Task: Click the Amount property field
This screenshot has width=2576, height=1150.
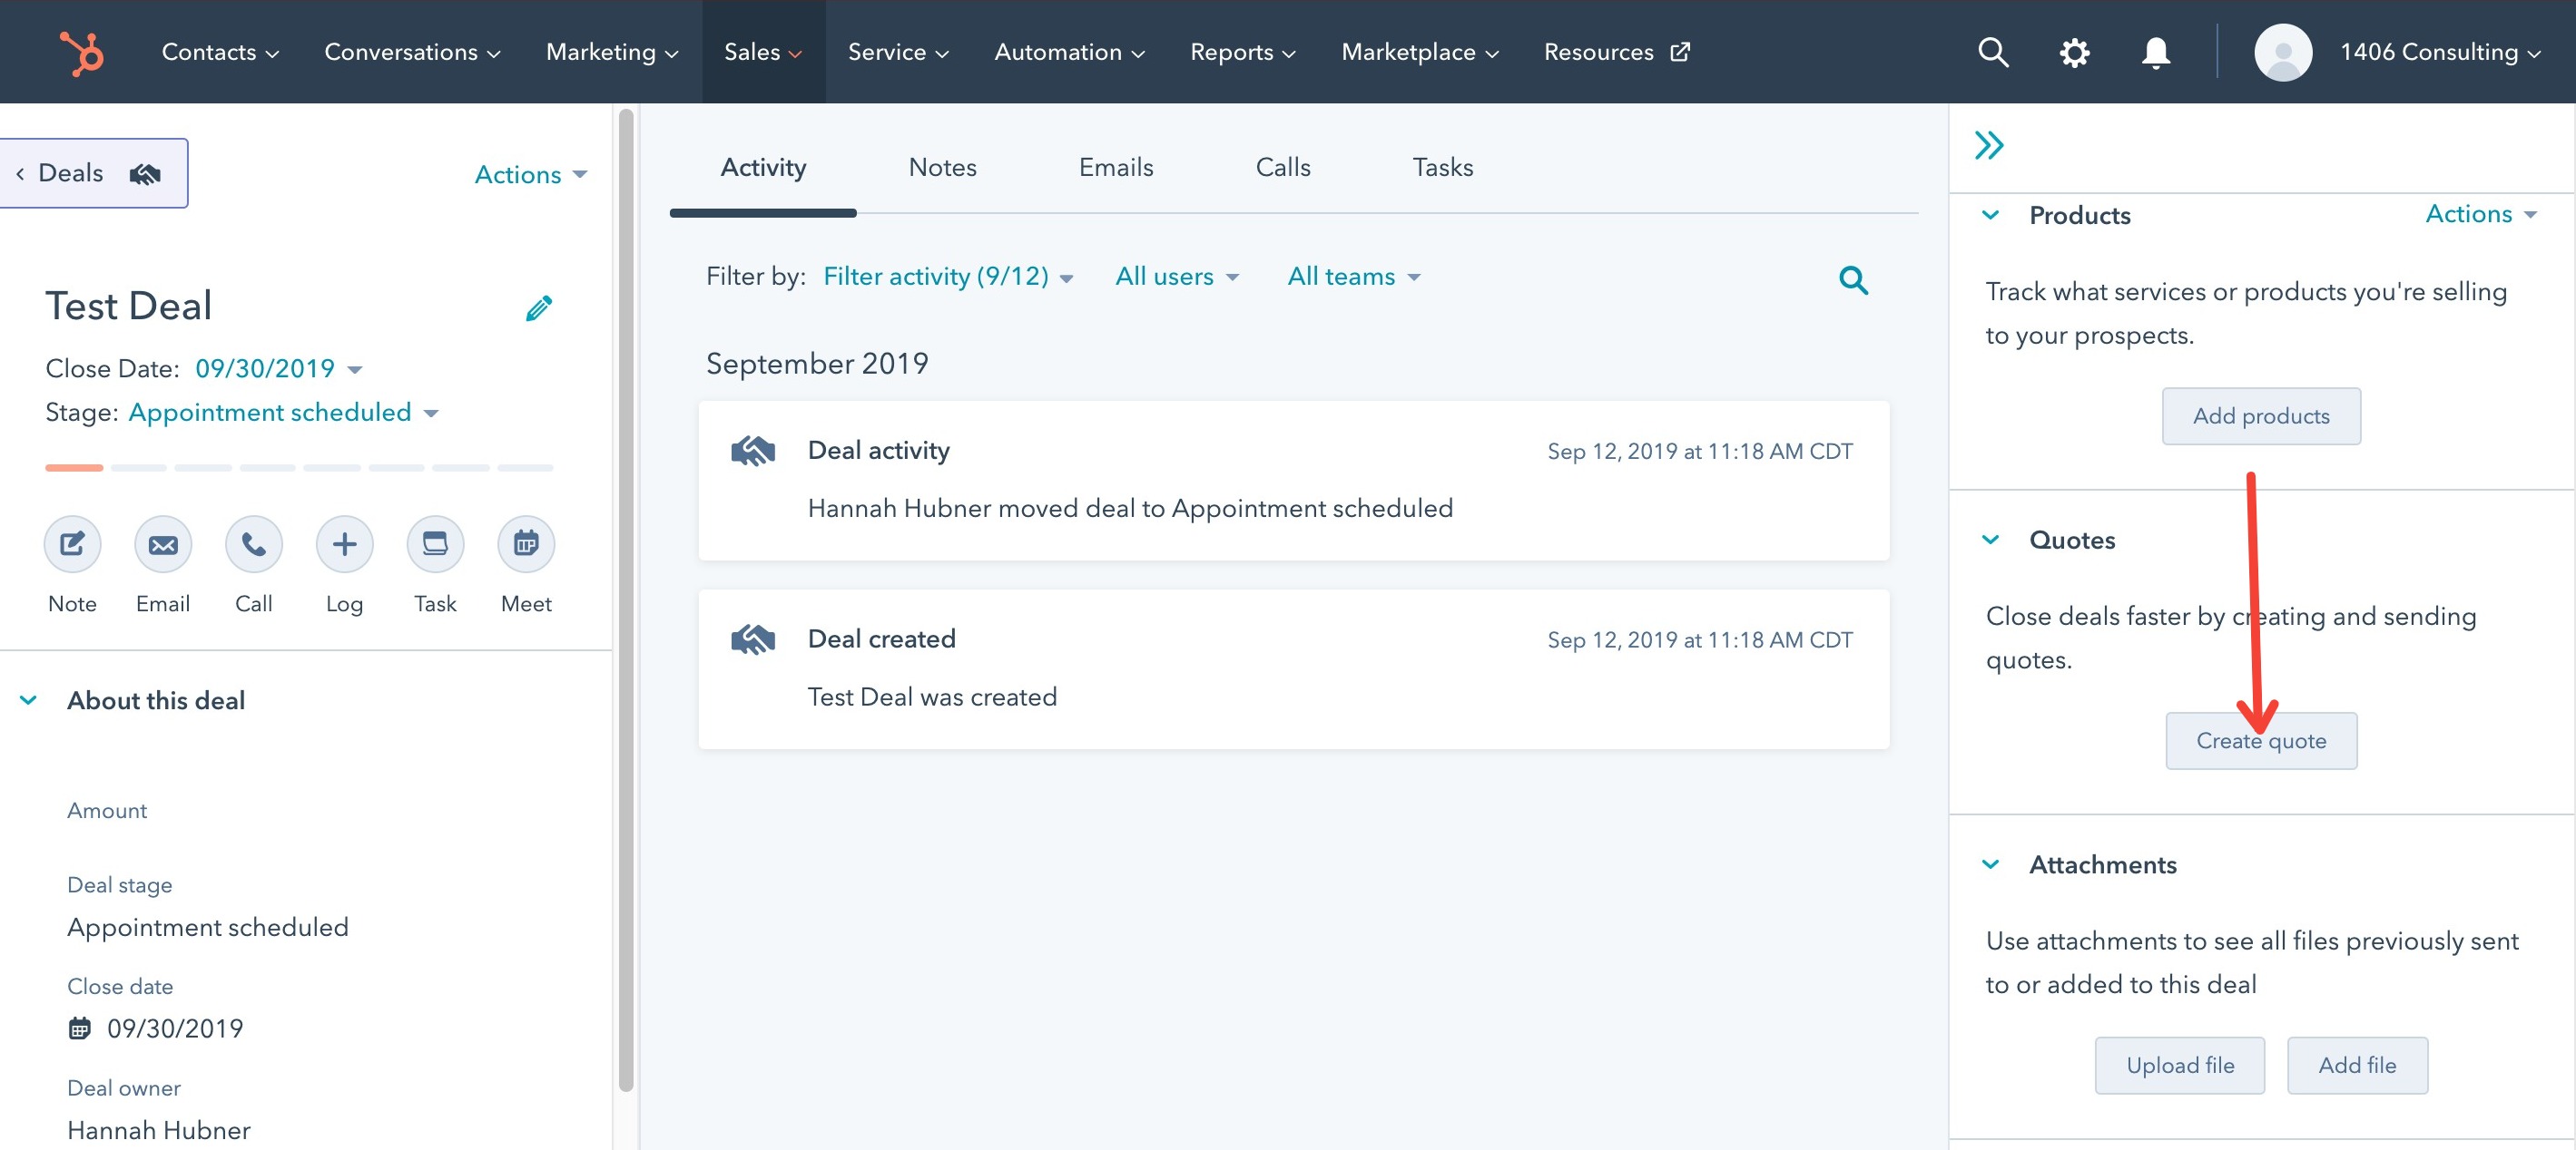Action: 107,810
